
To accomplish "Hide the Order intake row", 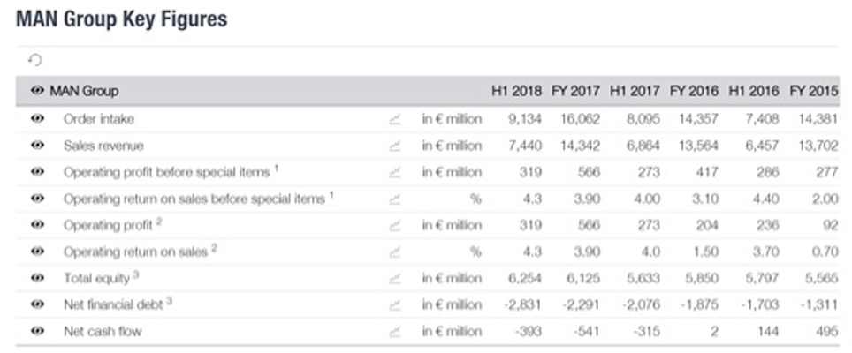I will click(37, 119).
